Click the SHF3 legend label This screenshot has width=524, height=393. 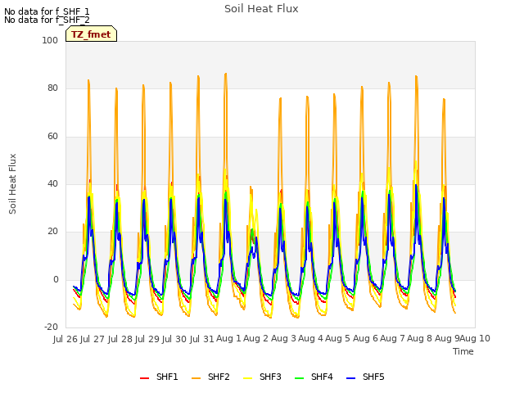[270, 377]
